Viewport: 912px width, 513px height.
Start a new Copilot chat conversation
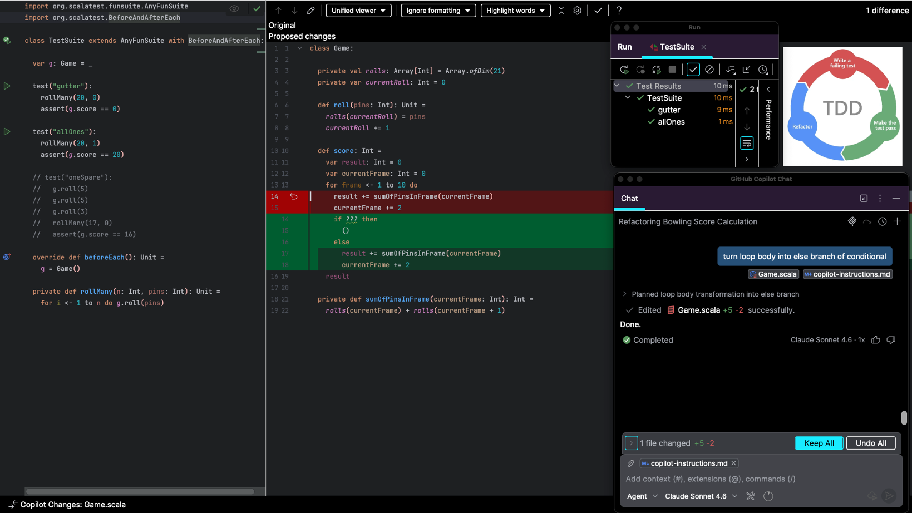point(897,221)
